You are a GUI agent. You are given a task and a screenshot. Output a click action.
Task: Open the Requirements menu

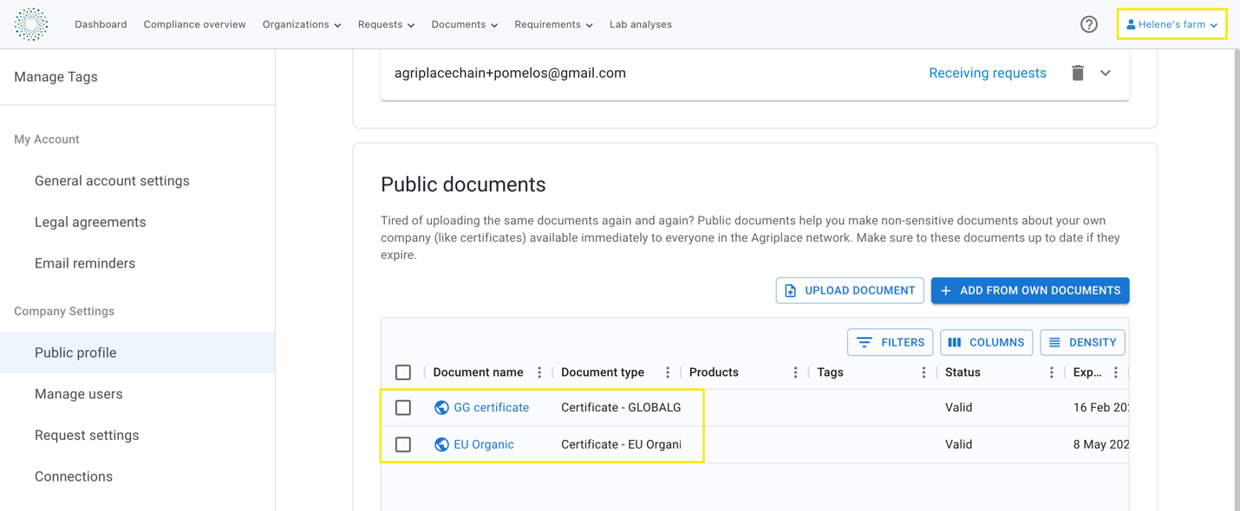click(554, 24)
